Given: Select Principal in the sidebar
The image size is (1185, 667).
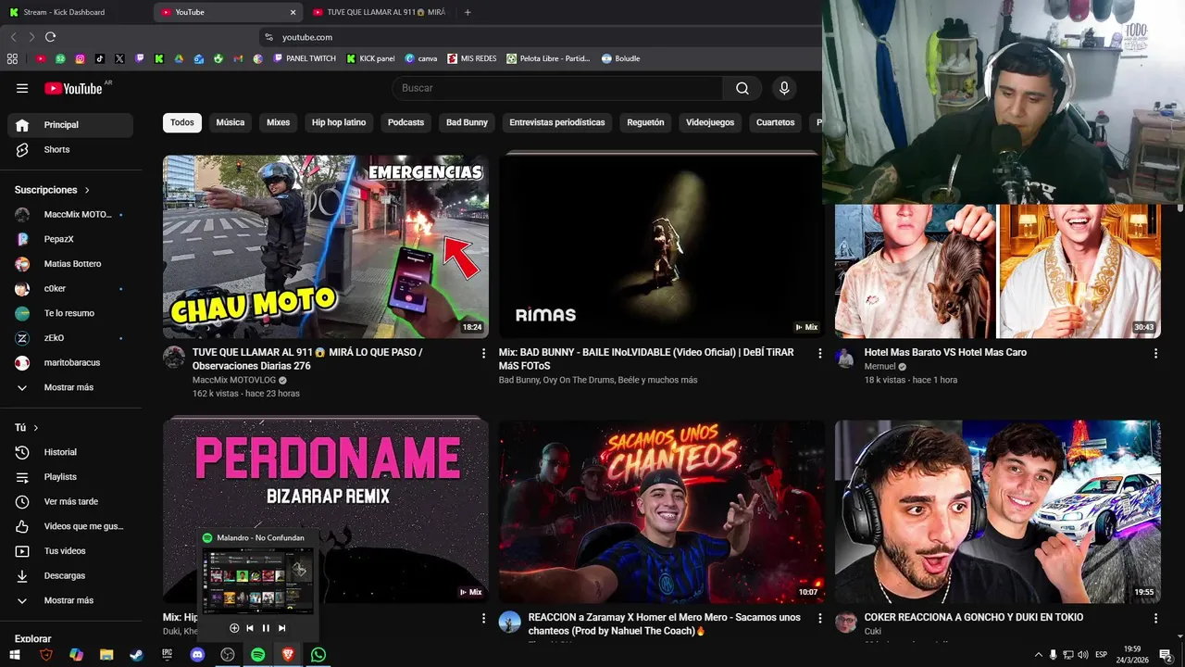Looking at the screenshot, I should coord(70,125).
